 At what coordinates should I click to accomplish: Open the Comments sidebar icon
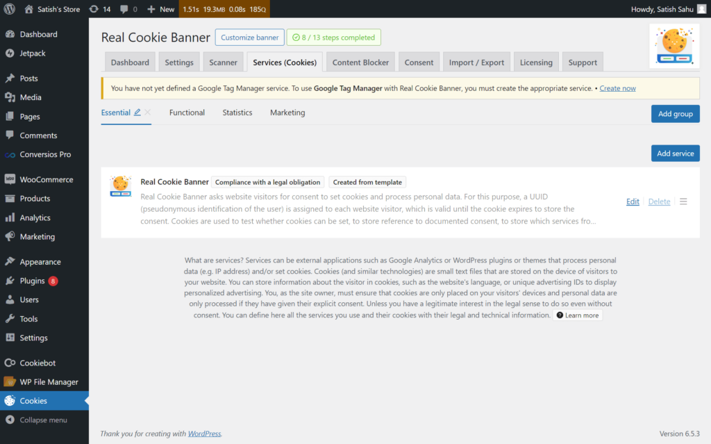coord(10,135)
